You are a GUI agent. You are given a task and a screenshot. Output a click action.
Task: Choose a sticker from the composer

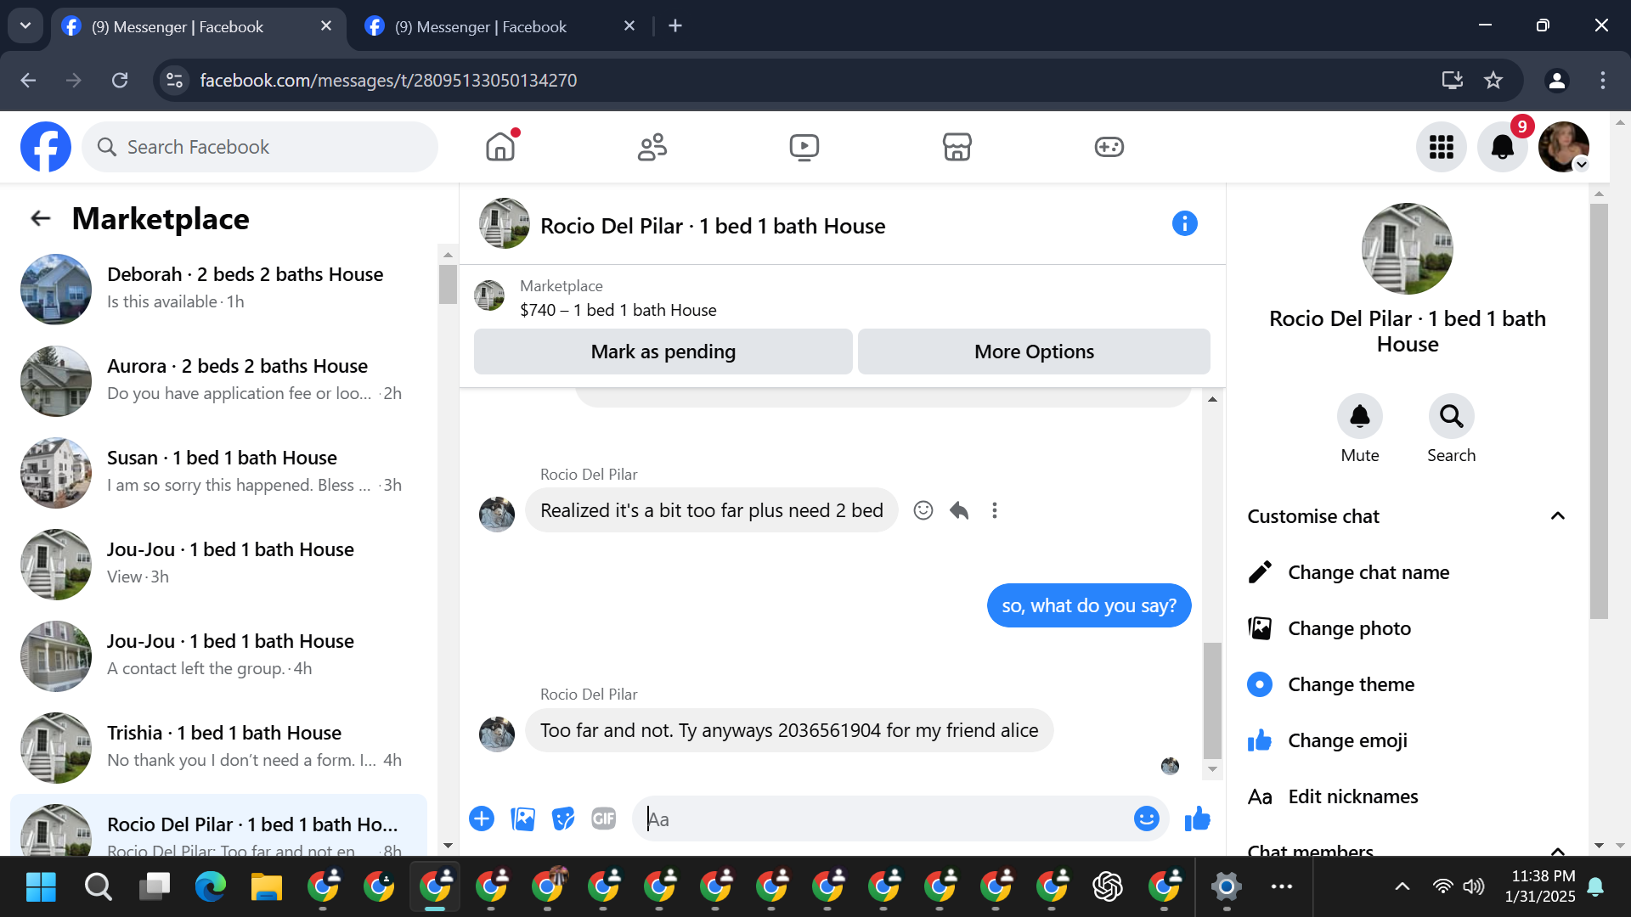(563, 819)
